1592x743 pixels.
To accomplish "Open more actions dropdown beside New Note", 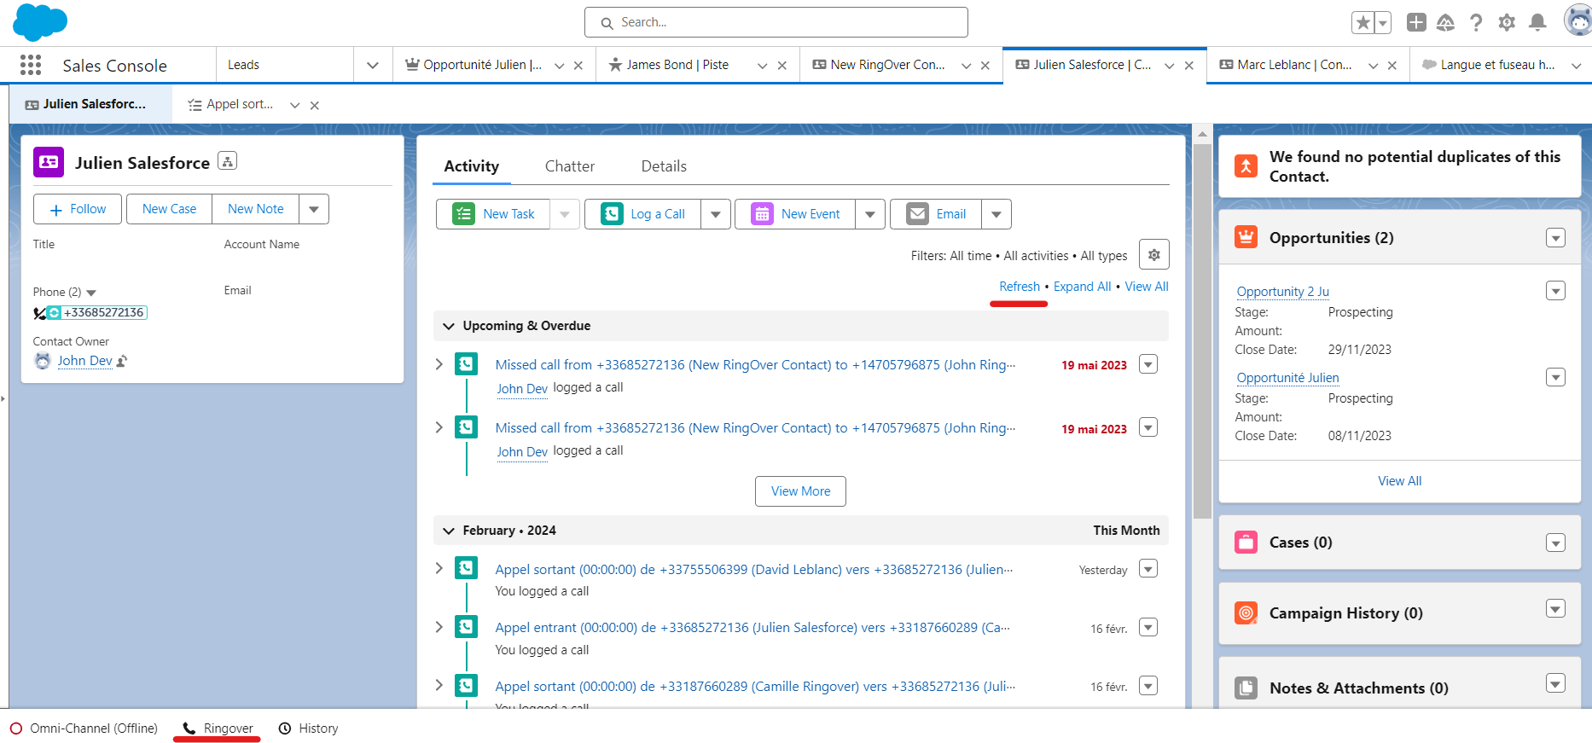I will pyautogui.click(x=314, y=209).
